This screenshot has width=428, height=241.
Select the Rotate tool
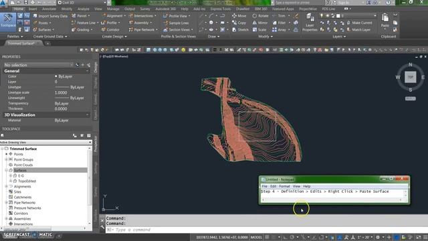click(x=260, y=16)
